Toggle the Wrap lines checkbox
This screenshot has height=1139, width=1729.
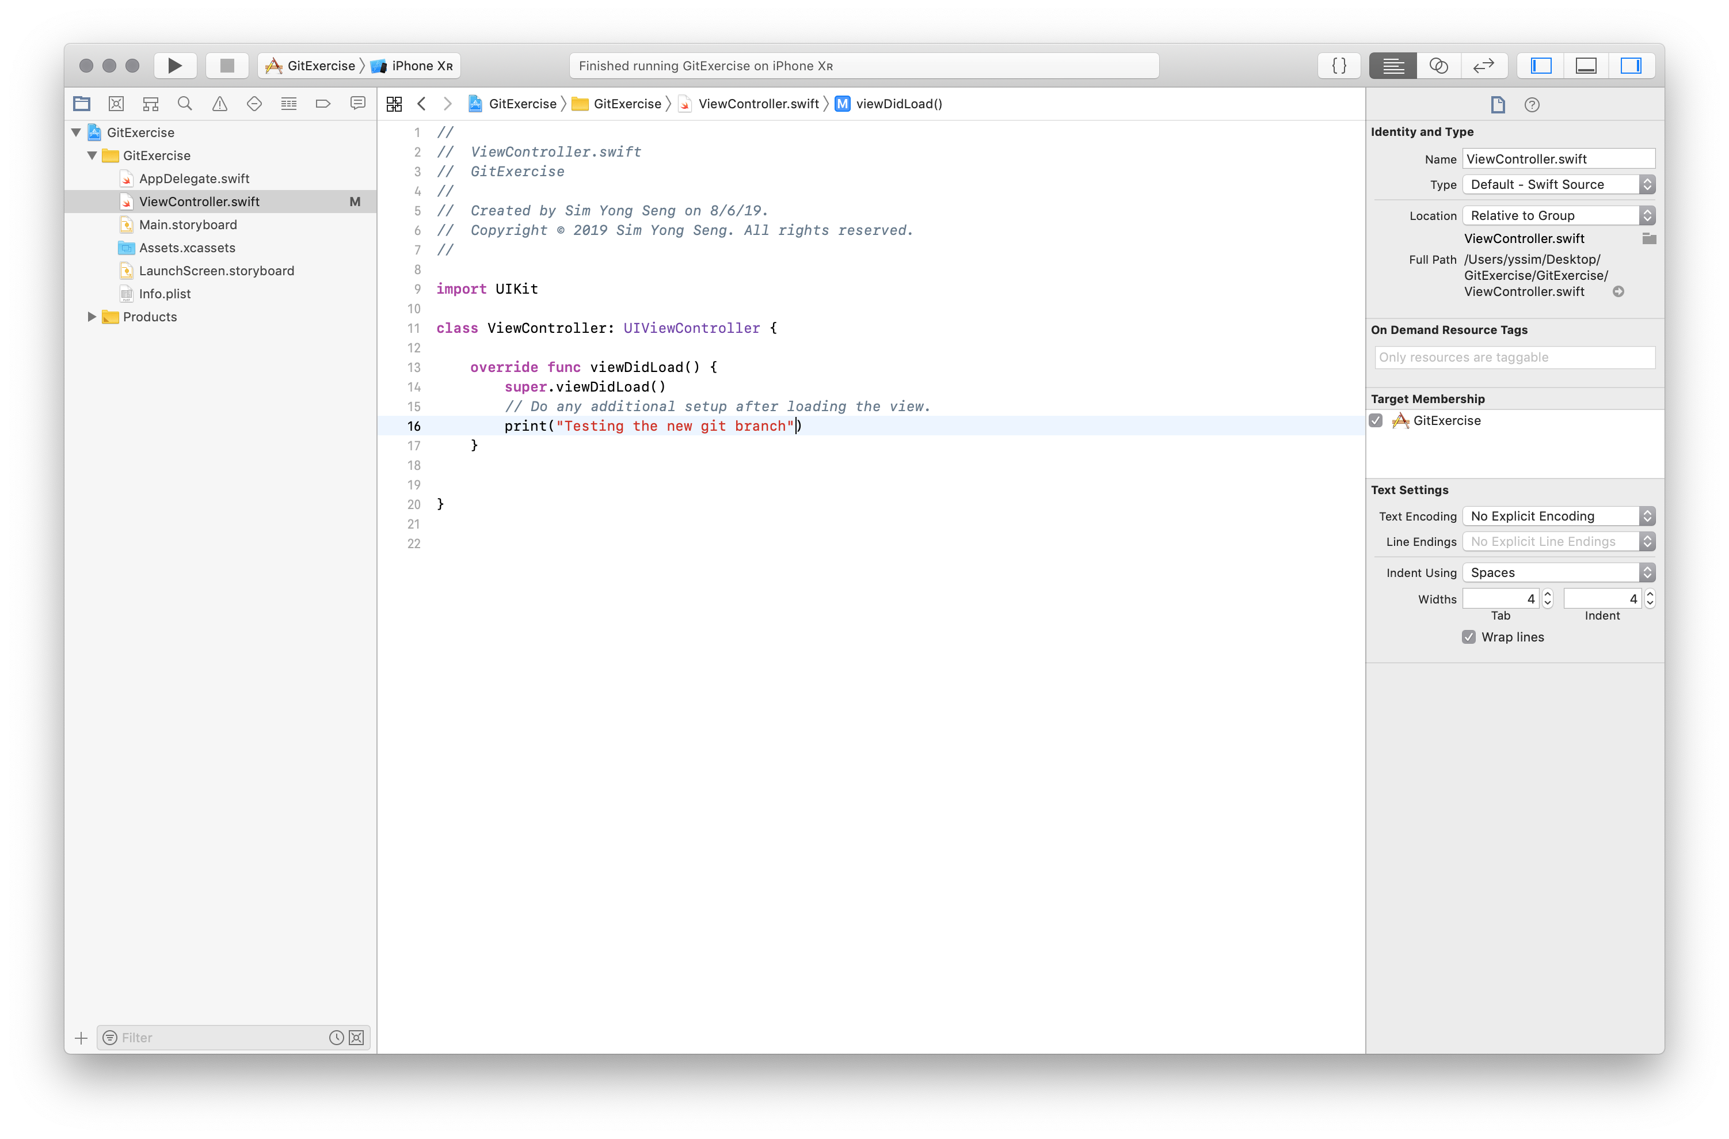coord(1469,637)
